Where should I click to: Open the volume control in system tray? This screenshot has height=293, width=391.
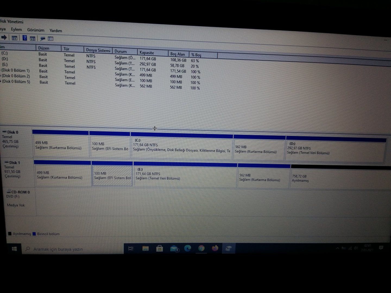click(356, 248)
